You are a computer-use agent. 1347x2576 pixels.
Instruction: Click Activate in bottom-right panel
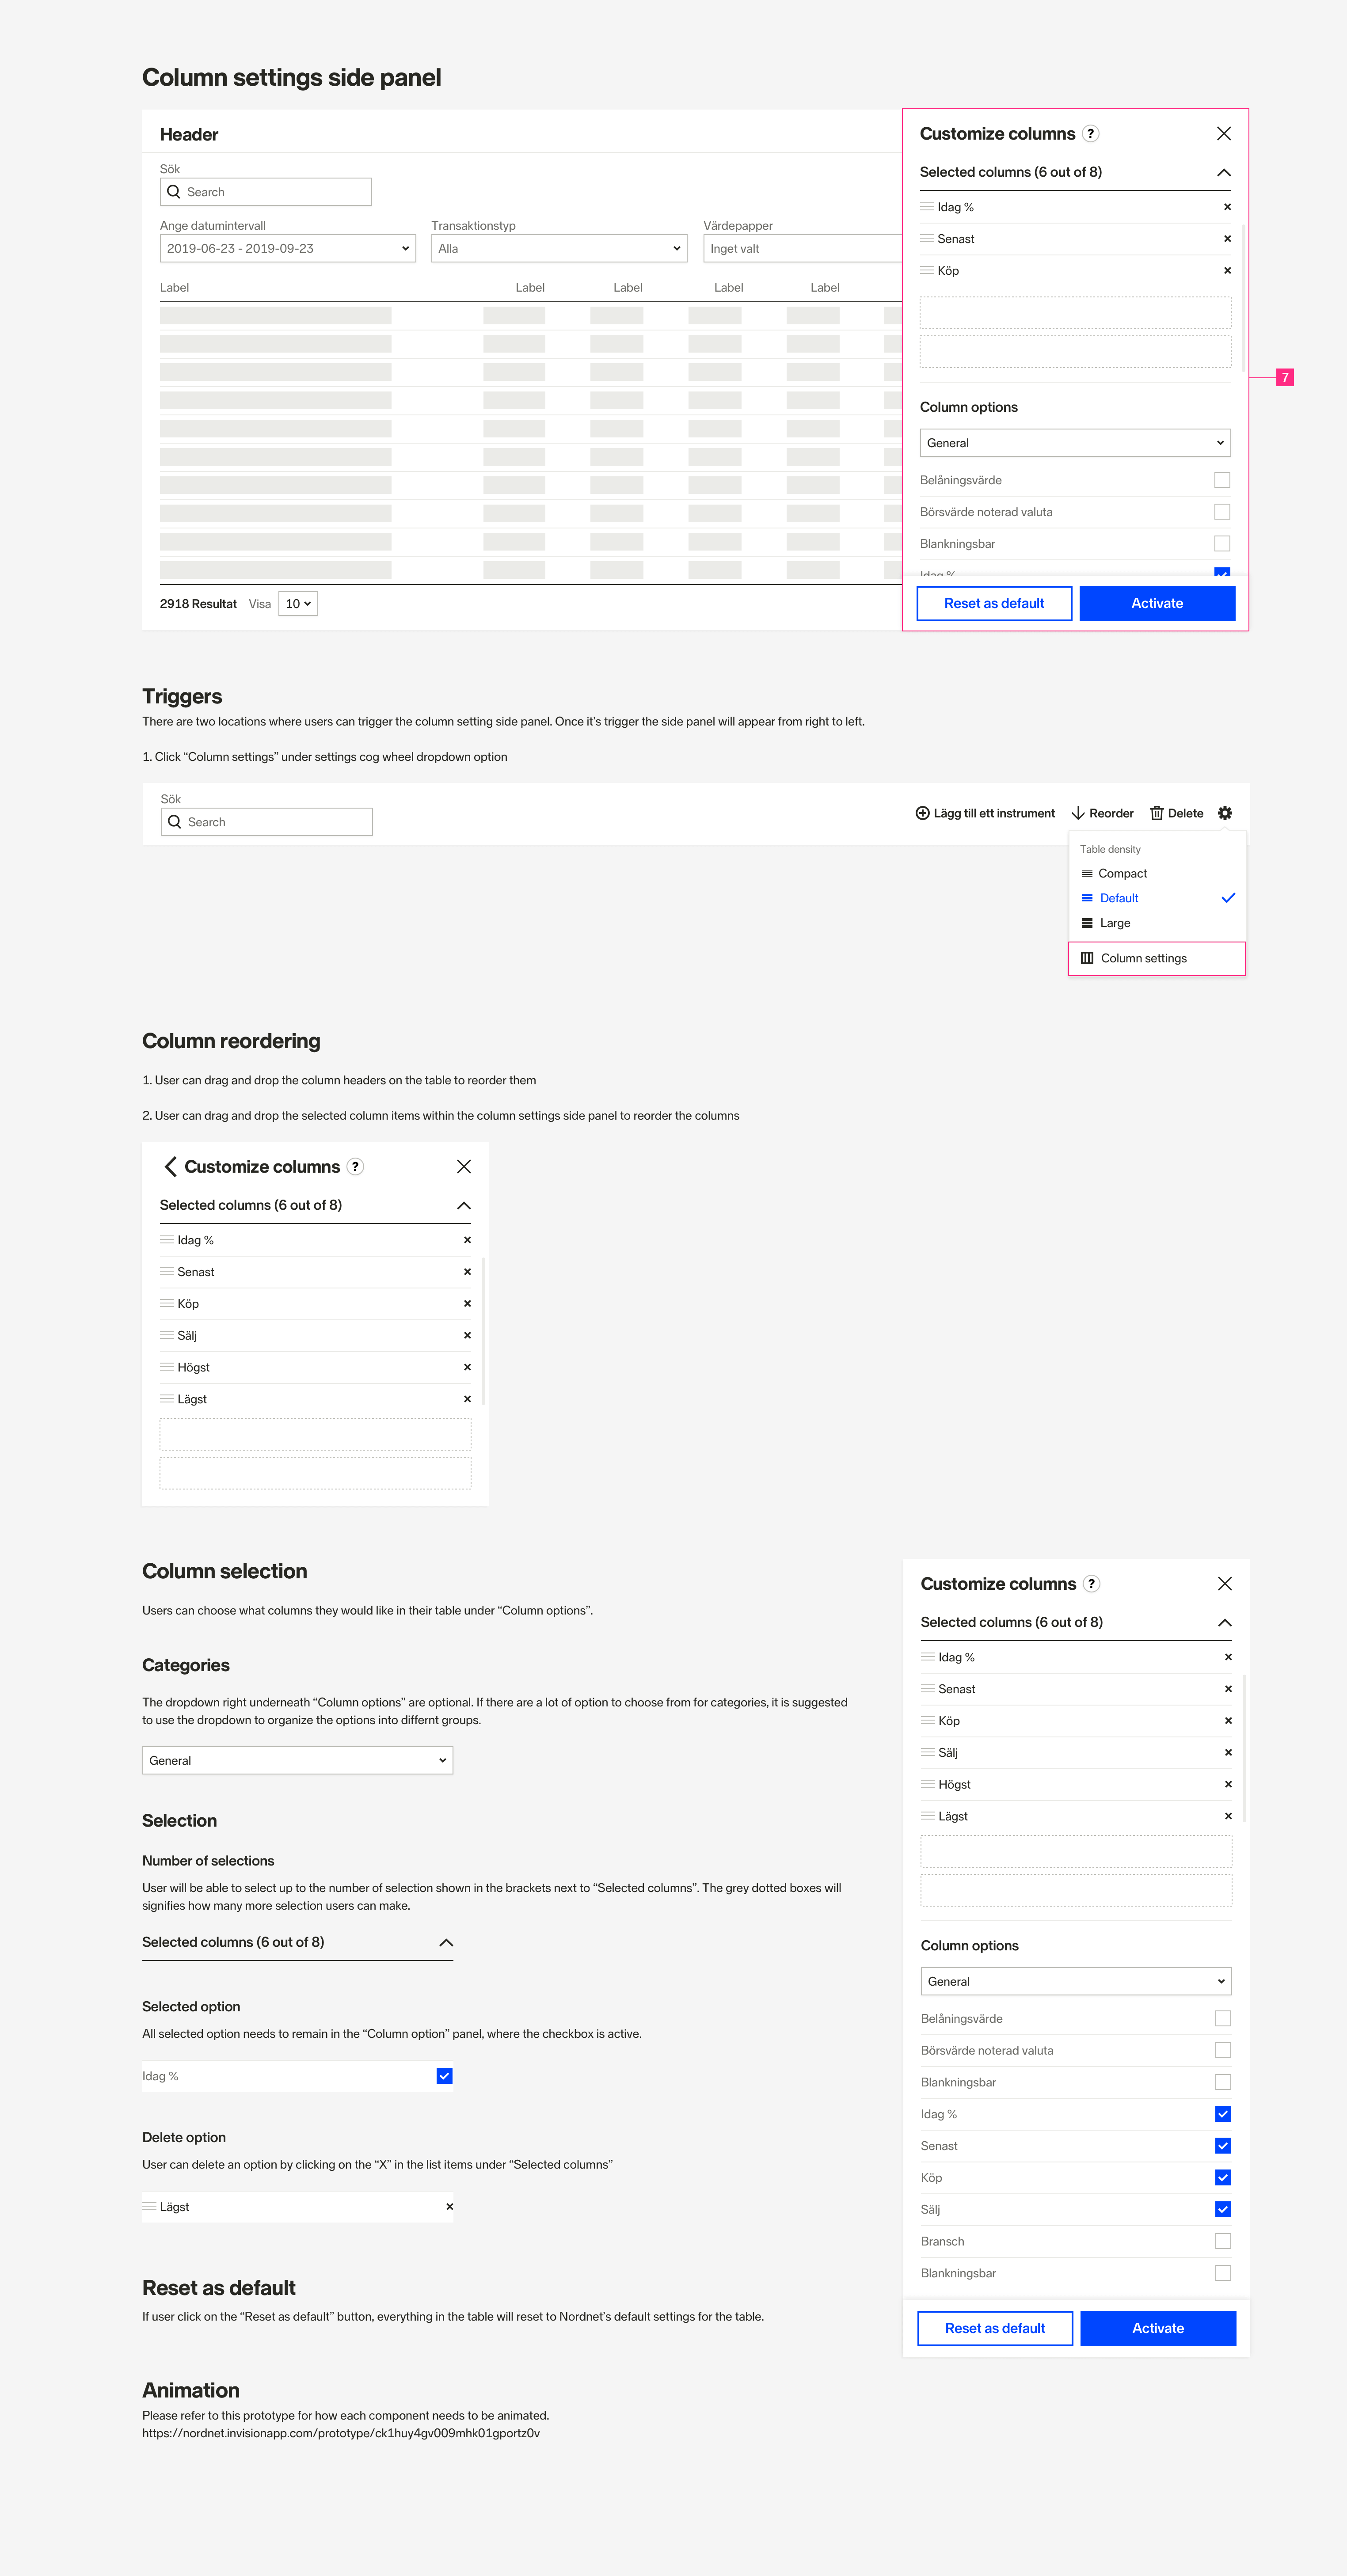click(1158, 2329)
